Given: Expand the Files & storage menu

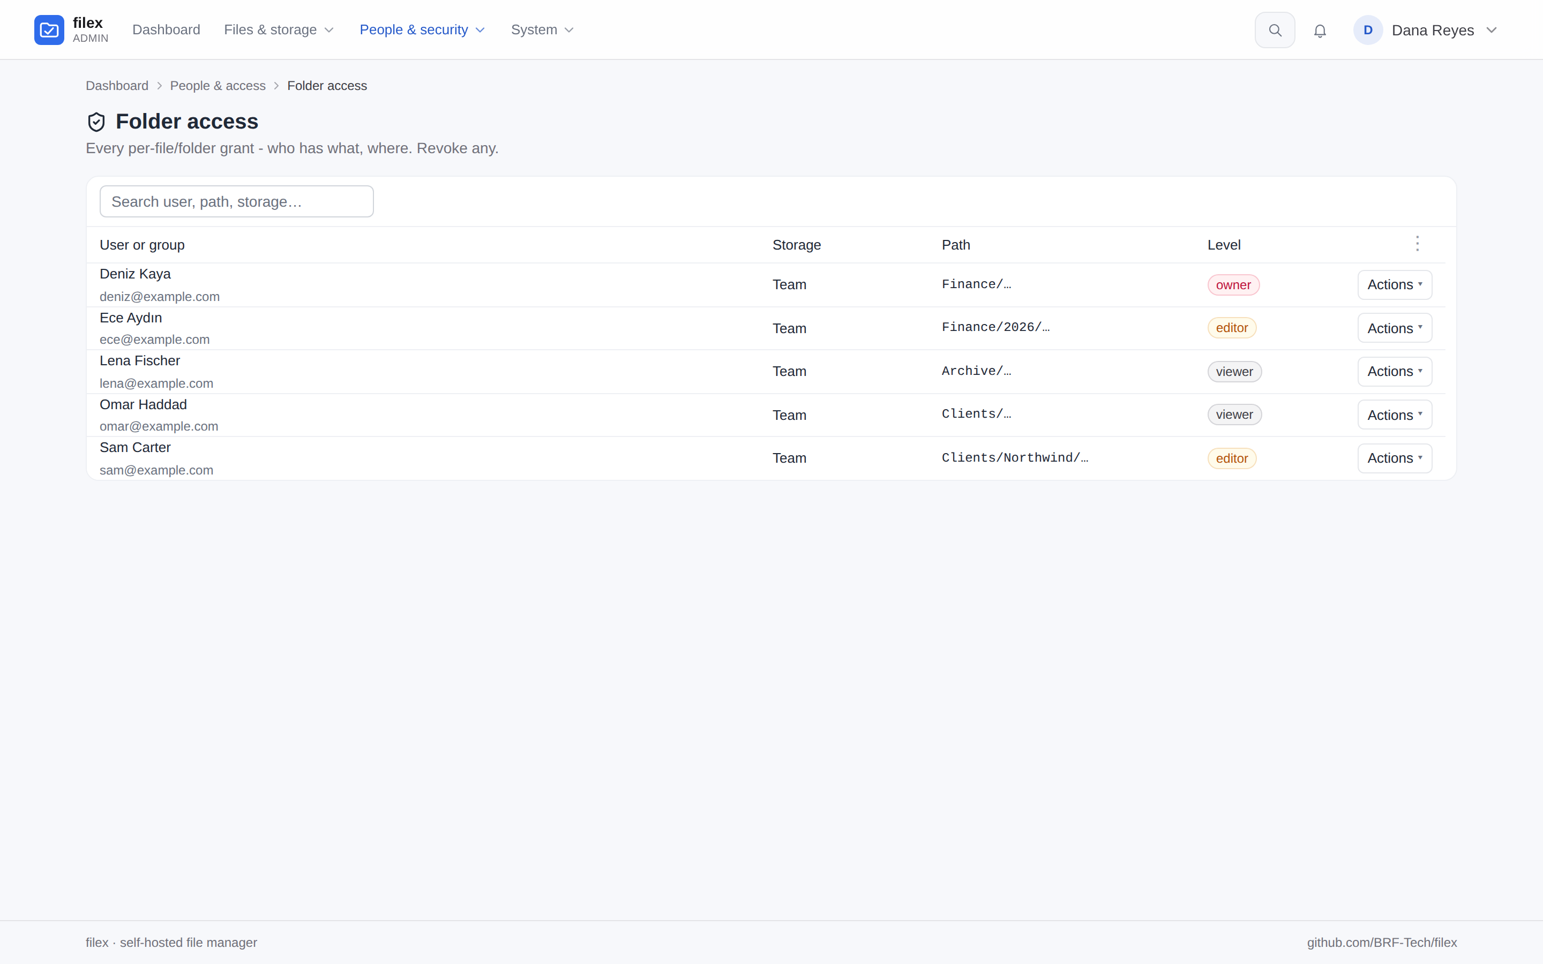Looking at the screenshot, I should point(279,30).
